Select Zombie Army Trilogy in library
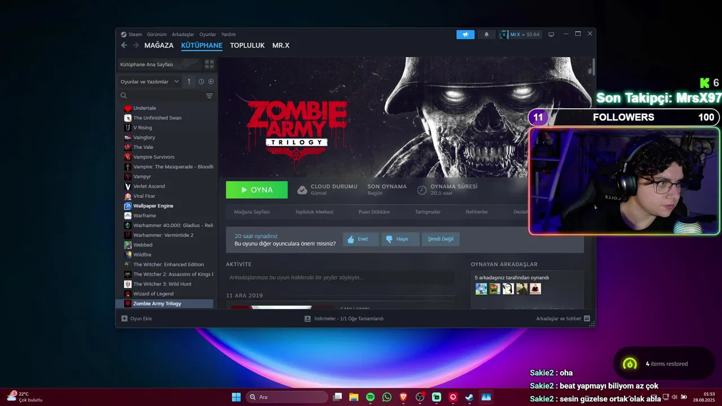 164,303
